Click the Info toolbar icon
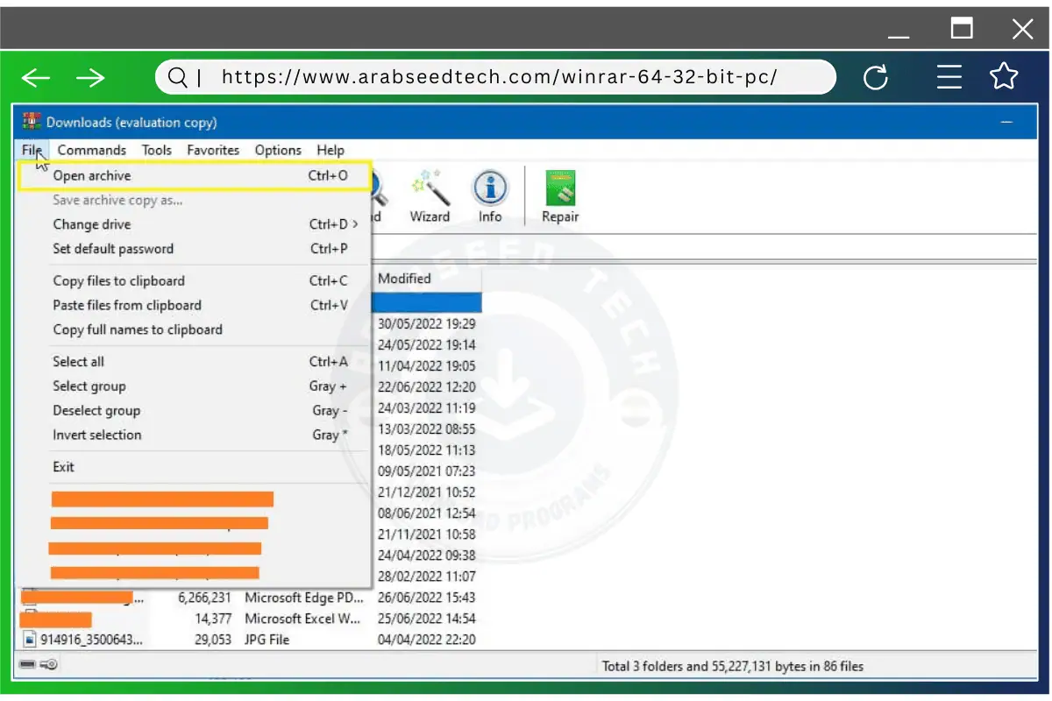This screenshot has width=1052, height=701. point(490,193)
